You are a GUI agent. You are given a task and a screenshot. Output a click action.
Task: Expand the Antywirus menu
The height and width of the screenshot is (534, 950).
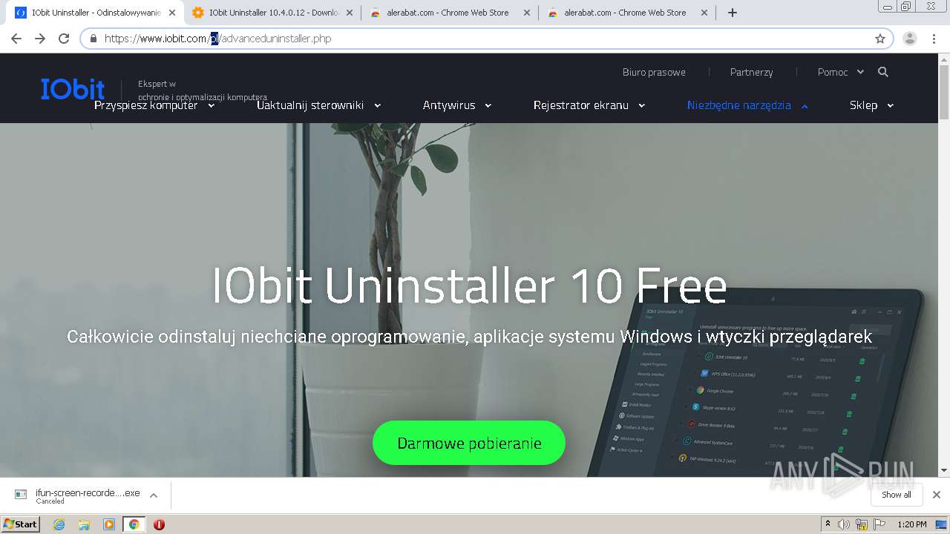click(x=457, y=105)
